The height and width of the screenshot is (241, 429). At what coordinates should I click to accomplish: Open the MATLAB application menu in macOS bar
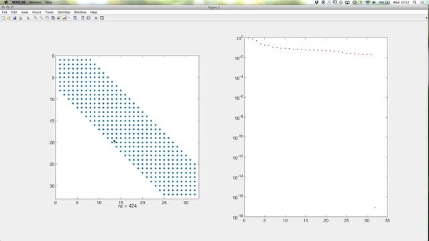tap(19, 2)
